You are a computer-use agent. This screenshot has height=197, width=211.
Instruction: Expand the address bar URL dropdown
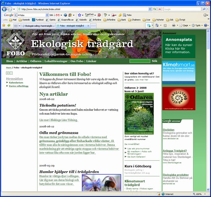[x=150, y=9]
